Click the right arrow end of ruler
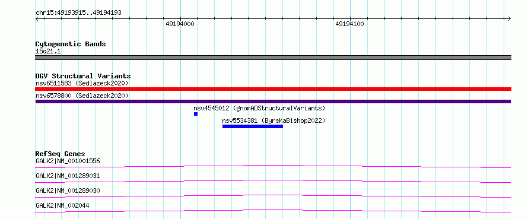Viewport: 528px width, 219px height. (509, 18)
